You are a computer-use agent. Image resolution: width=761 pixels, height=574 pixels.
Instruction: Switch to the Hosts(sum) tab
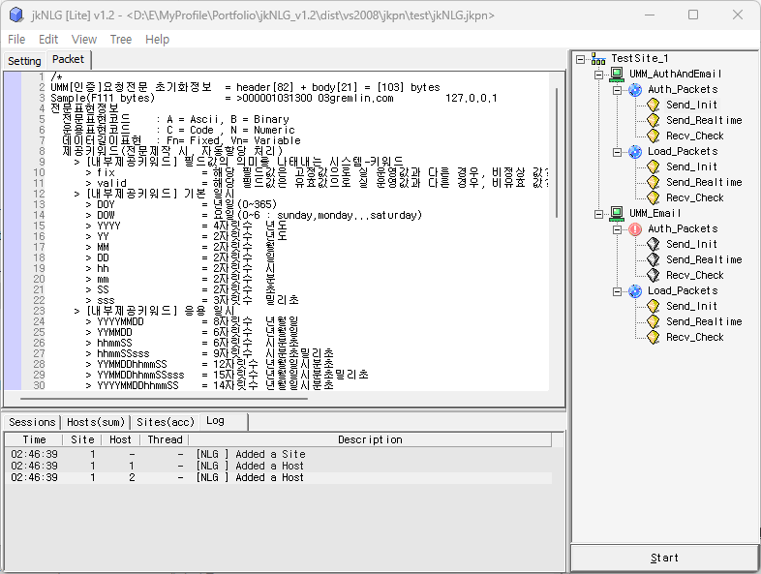click(96, 422)
